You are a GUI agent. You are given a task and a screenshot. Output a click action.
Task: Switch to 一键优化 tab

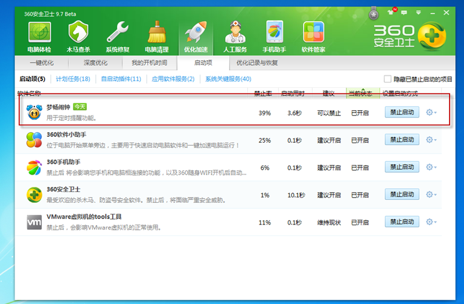[42, 63]
